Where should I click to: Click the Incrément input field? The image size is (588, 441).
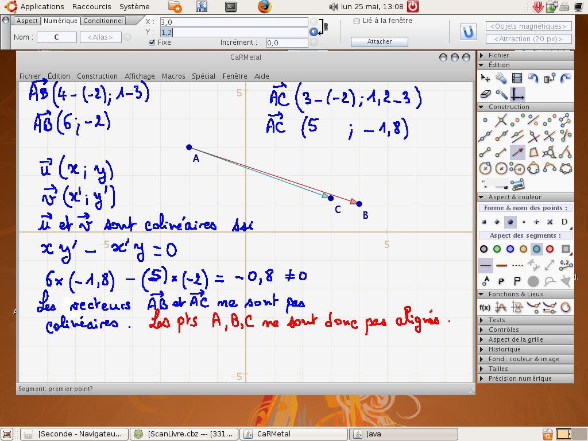tap(287, 42)
